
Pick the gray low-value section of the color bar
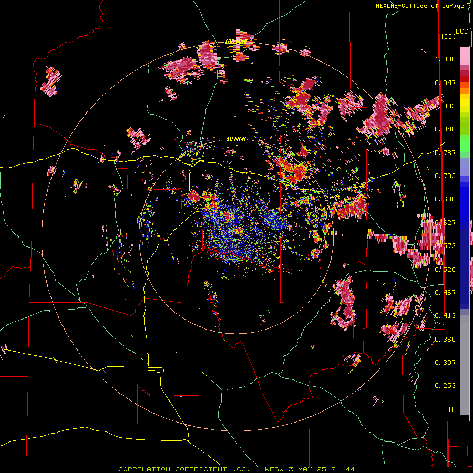click(x=464, y=365)
